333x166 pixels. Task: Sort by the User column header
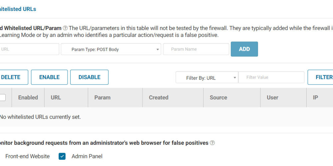point(272,98)
